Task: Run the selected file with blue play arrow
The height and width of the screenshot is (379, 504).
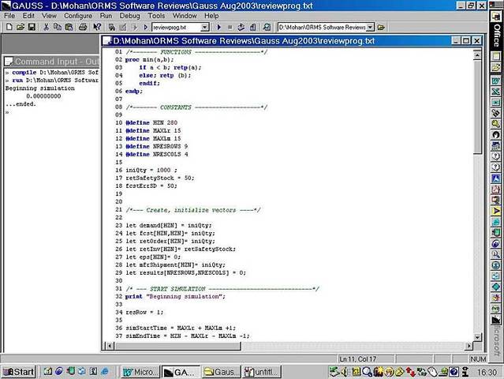Action: 219,28
